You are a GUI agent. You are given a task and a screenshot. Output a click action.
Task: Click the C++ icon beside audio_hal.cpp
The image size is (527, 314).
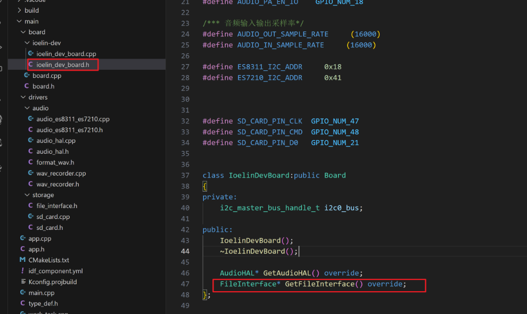(x=30, y=140)
